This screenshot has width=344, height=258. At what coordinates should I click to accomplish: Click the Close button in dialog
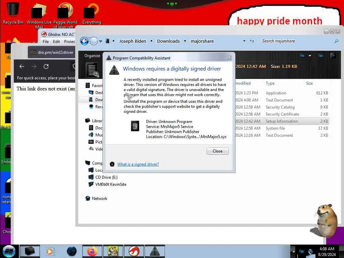coord(217,151)
